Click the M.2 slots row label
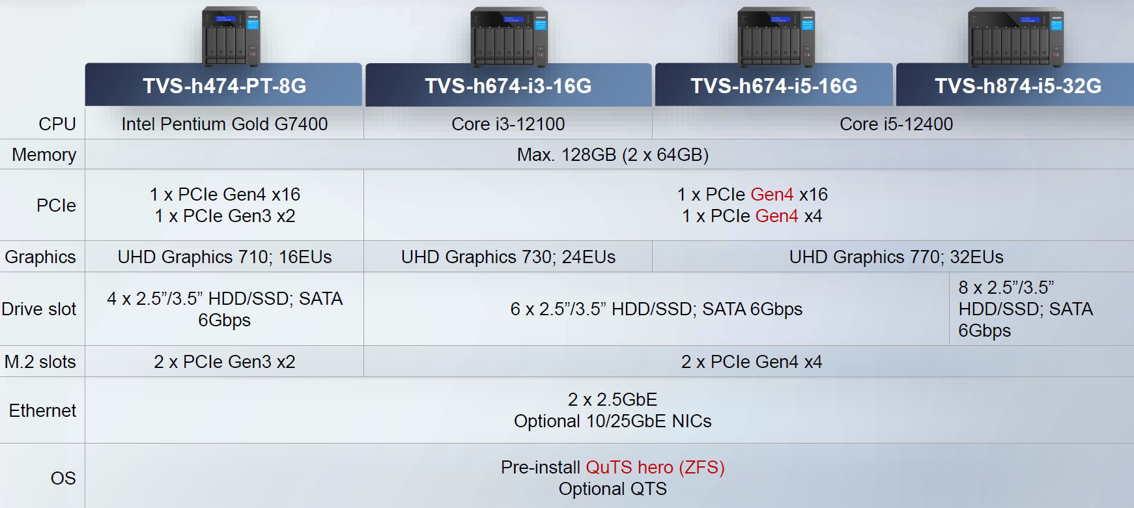The image size is (1134, 508). [40, 361]
